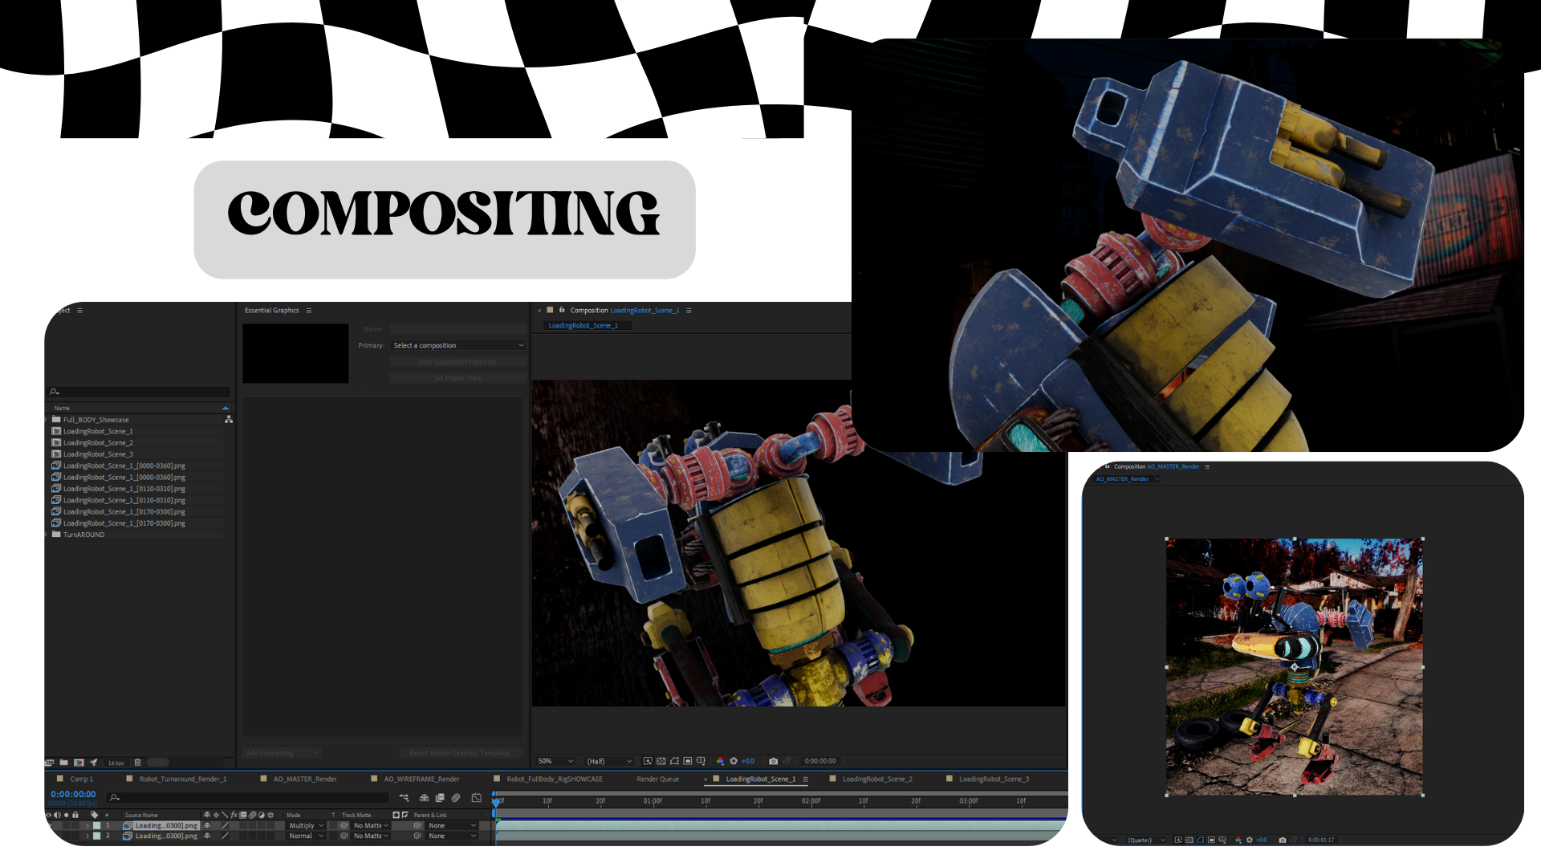Toggle mask and shape path visibility in main viewer
This screenshot has height=867, width=1541.
click(674, 761)
